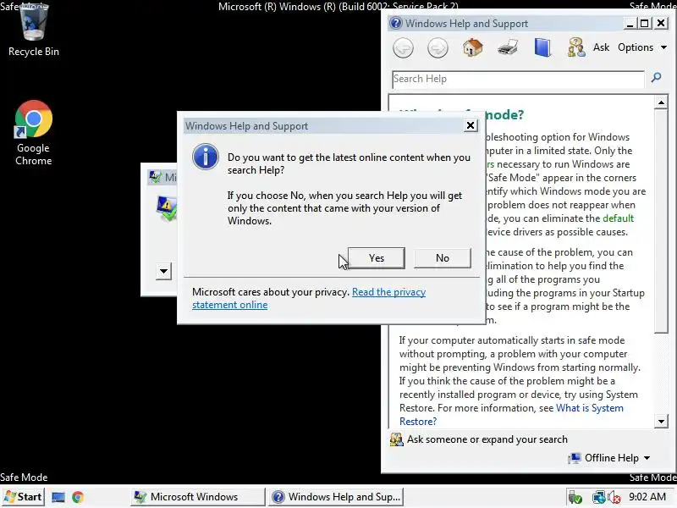Open the privacy statement online link

(x=309, y=298)
